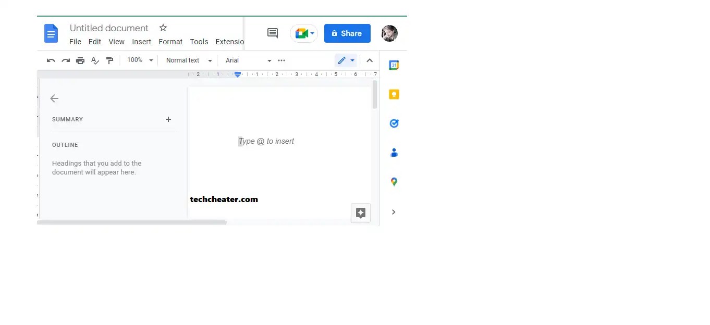Screen dimensions: 710x325
Task: Open Google Keep in the side panel
Action: (394, 94)
